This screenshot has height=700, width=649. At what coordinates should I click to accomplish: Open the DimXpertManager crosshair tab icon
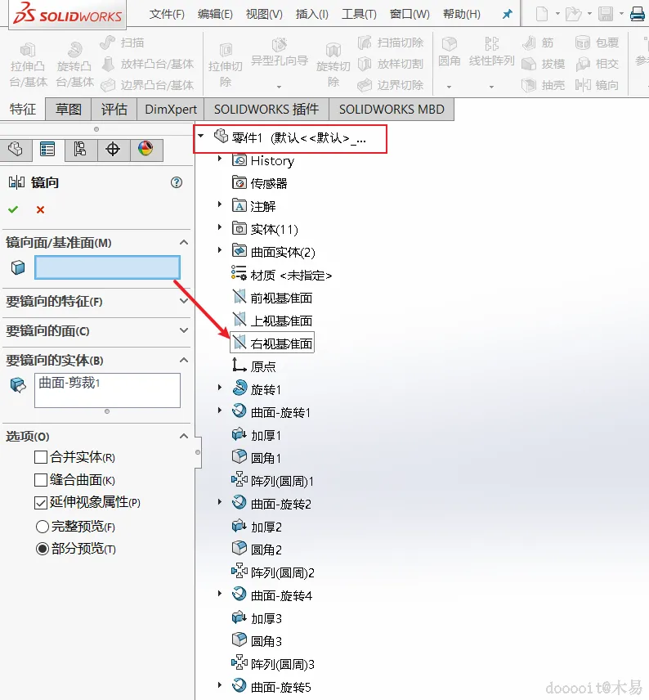tap(113, 149)
